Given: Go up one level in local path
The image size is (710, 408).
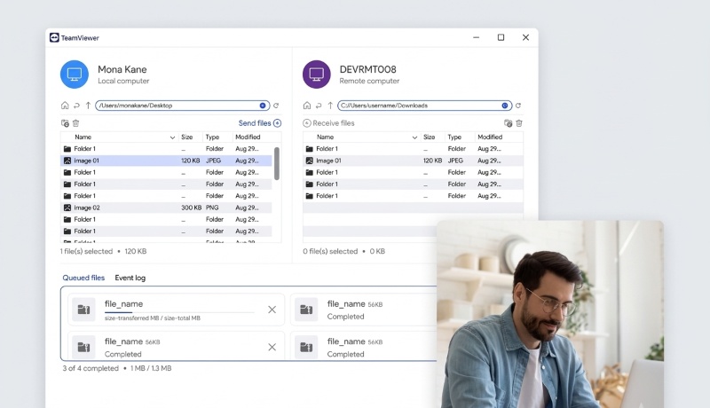Looking at the screenshot, I should coord(88,106).
